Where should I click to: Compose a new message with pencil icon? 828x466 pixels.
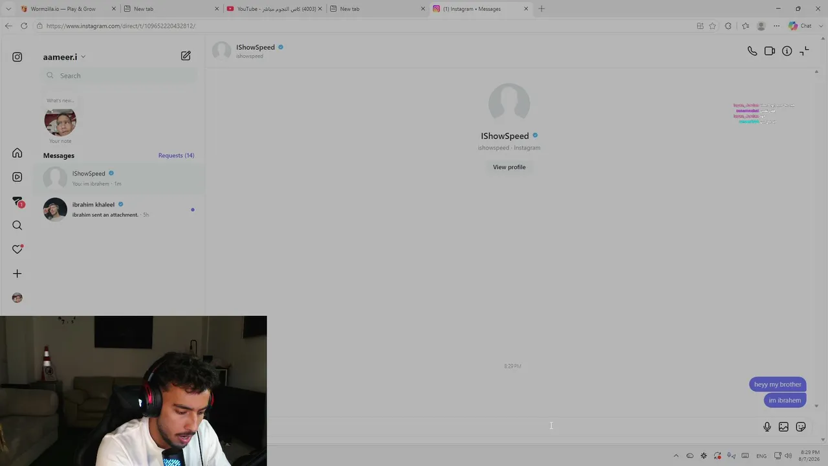pos(186,56)
